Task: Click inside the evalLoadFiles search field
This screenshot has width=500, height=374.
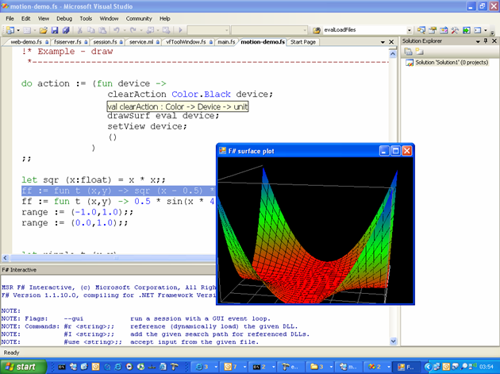Action: coord(364,30)
